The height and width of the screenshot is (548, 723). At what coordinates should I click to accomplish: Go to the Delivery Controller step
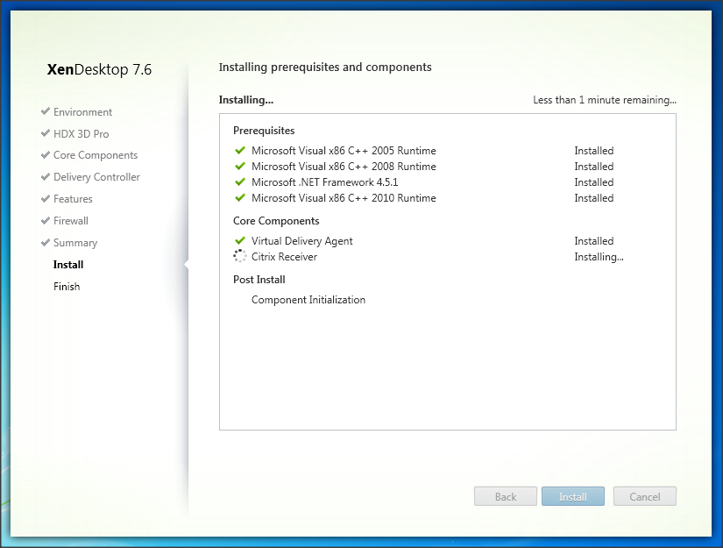coord(96,177)
